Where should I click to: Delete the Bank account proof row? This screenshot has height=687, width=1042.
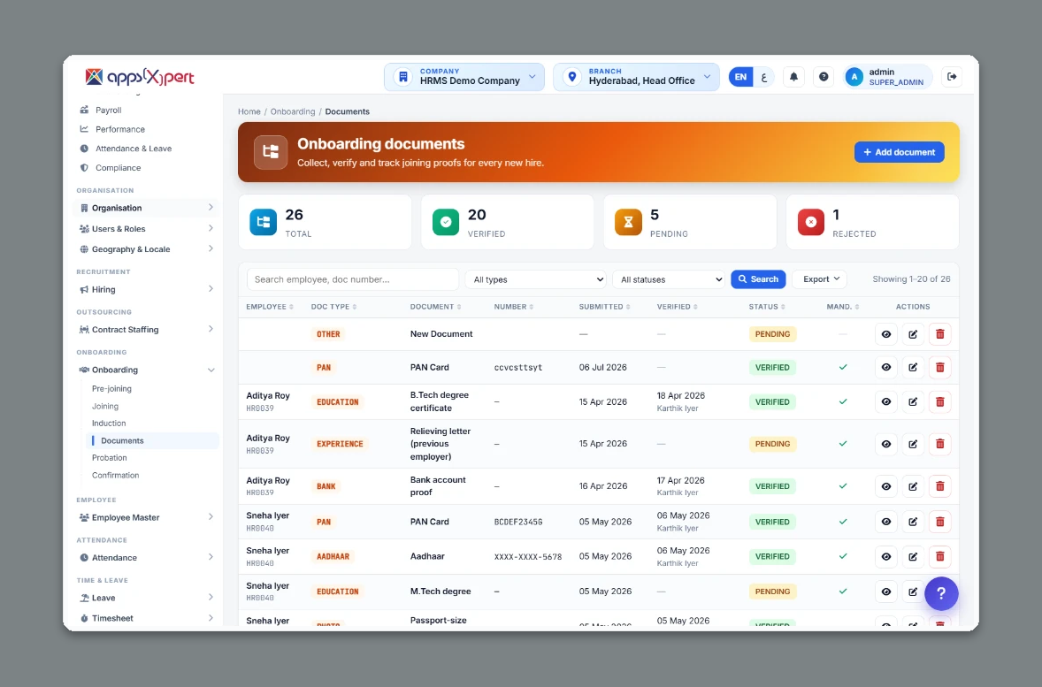point(939,486)
